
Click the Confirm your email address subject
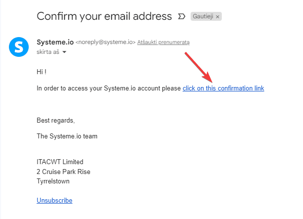[104, 16]
